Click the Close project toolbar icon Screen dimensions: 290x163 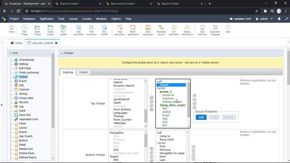click(50, 30)
